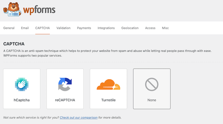223x124 pixels.
Task: Open the Check out our comparison link
Action: pos(79,117)
